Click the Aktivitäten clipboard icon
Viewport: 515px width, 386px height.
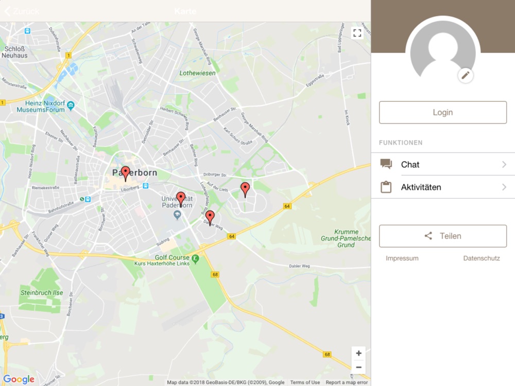pyautogui.click(x=386, y=187)
